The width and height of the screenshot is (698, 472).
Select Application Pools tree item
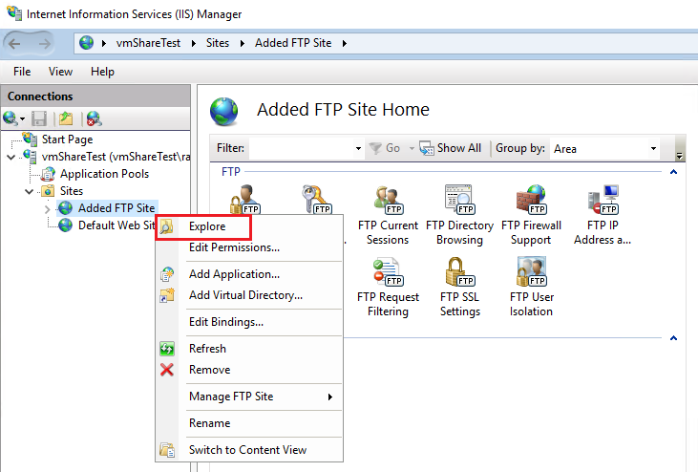pyautogui.click(x=105, y=174)
